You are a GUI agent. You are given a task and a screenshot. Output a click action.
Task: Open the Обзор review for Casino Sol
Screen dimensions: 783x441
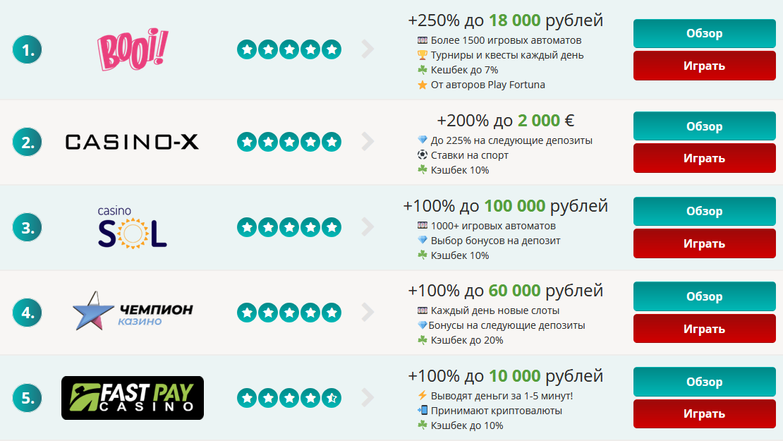pos(704,211)
